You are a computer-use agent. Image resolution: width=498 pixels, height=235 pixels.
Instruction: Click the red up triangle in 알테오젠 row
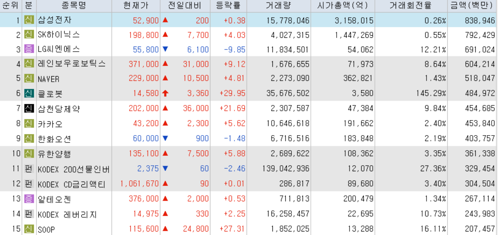point(165,199)
